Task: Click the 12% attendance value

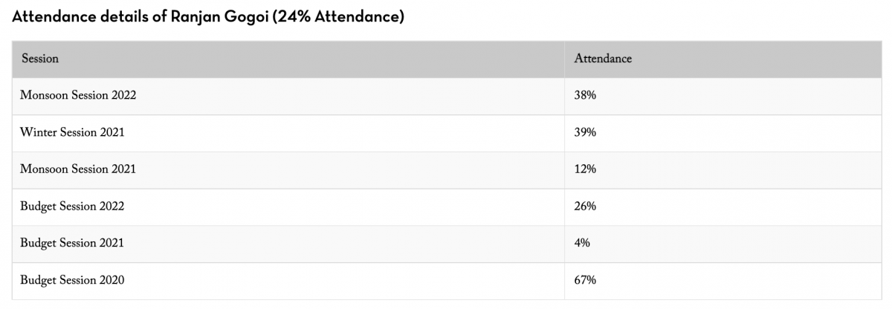Action: click(x=585, y=169)
